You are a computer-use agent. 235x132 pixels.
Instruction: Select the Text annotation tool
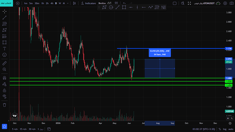(4, 49)
